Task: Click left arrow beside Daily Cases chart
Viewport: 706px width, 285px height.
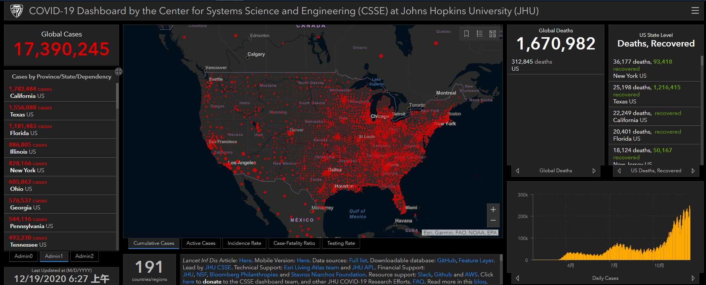Action: tap(517, 278)
